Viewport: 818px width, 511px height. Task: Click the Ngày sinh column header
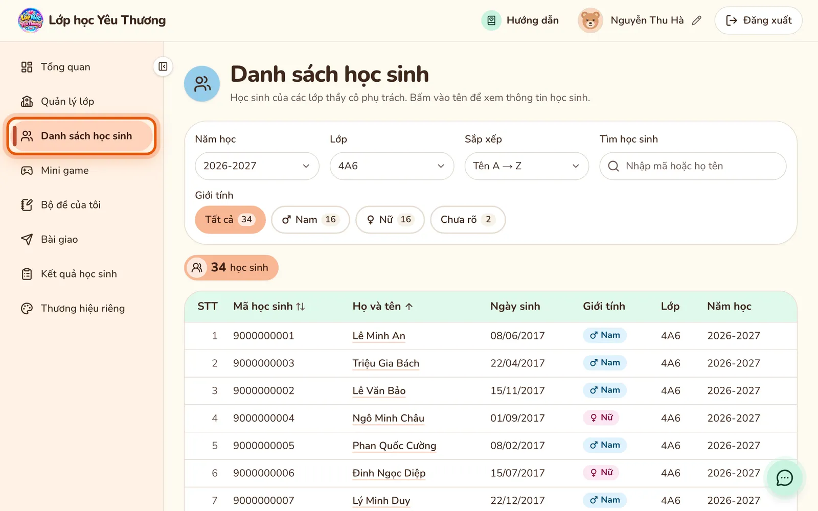coord(515,306)
